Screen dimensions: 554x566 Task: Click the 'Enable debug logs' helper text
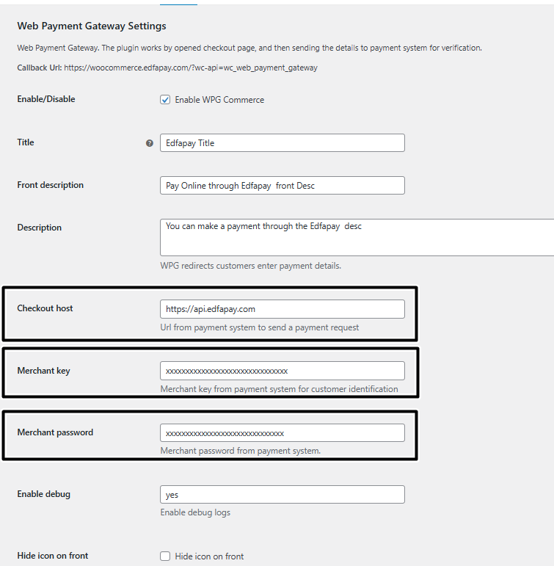195,512
